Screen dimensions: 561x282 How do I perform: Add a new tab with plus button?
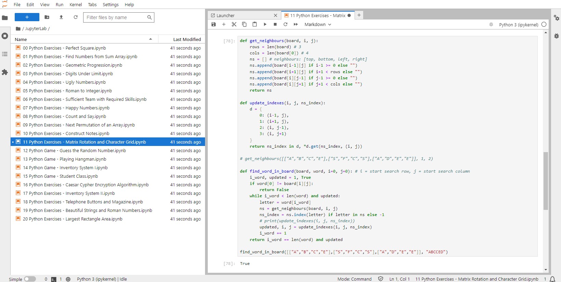[x=359, y=15]
